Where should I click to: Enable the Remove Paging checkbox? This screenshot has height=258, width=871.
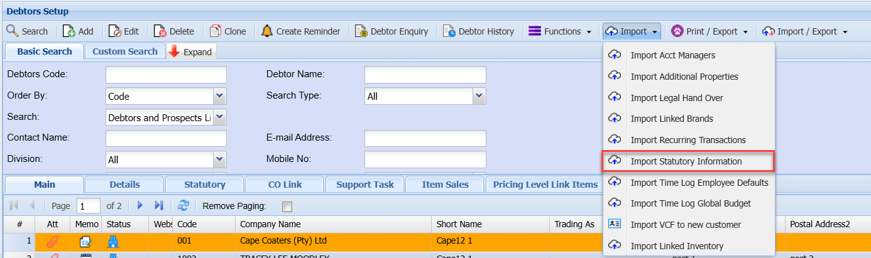click(x=287, y=207)
